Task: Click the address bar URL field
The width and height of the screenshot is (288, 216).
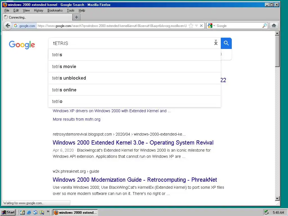Action: coord(112,26)
